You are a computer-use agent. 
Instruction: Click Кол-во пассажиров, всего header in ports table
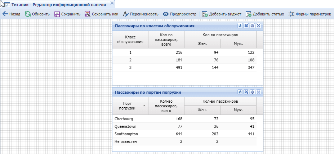tap(166, 106)
